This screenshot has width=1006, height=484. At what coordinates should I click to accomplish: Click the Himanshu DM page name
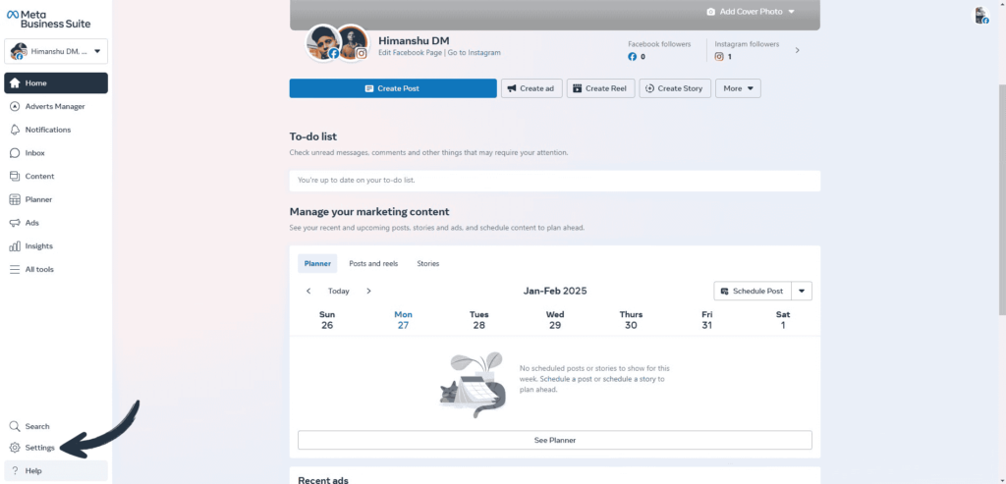[x=414, y=41]
